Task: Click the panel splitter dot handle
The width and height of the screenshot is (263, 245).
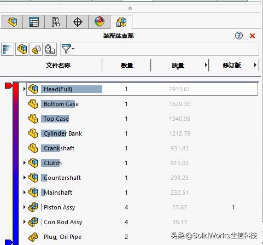Action: pyautogui.click(x=130, y=8)
